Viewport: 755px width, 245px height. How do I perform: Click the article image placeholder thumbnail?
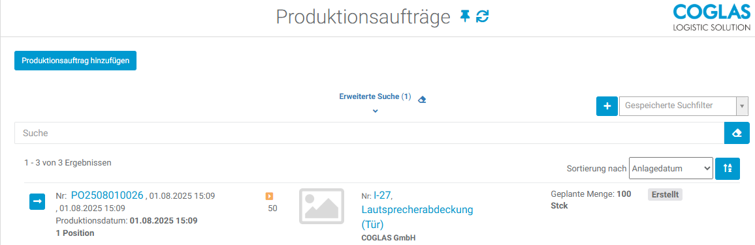coord(321,206)
